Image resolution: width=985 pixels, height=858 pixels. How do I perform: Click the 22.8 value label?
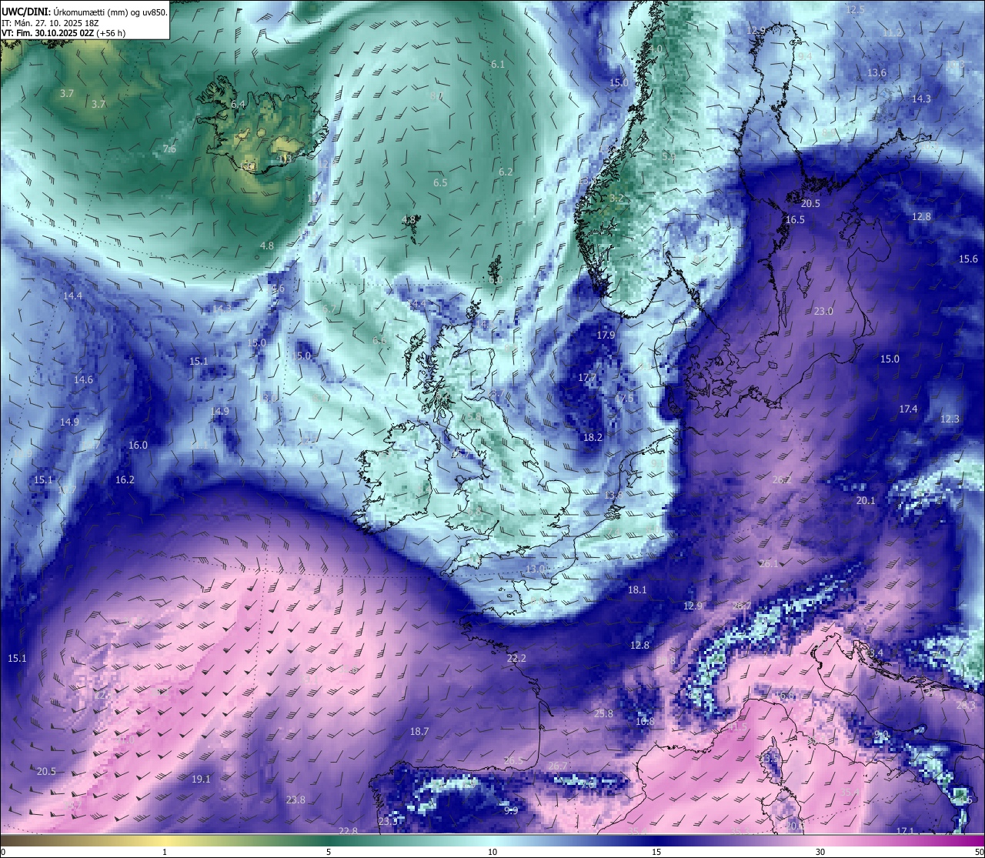pyautogui.click(x=348, y=831)
